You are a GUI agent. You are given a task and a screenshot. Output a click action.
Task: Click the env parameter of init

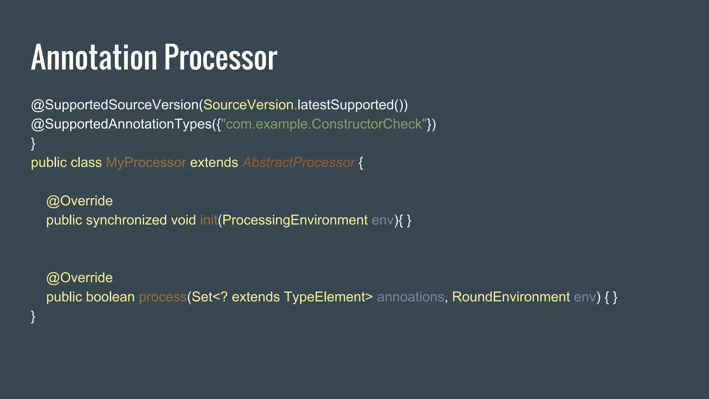pos(383,220)
